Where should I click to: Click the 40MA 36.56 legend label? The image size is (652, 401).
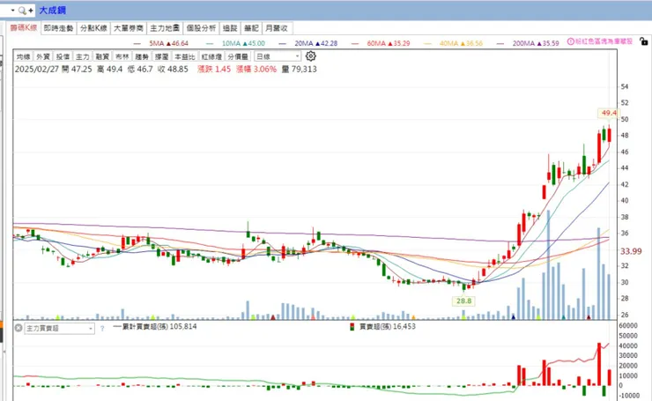pos(461,43)
